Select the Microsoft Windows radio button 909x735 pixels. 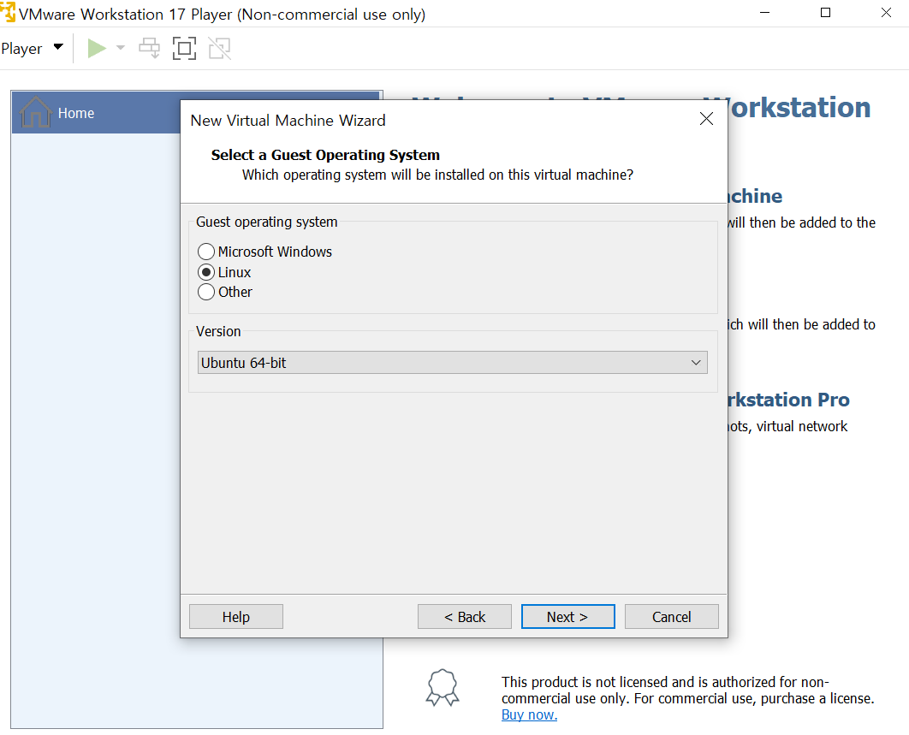205,252
